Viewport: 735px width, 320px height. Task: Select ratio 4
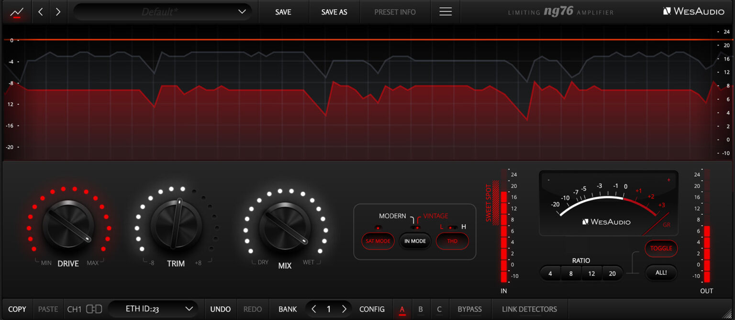550,274
